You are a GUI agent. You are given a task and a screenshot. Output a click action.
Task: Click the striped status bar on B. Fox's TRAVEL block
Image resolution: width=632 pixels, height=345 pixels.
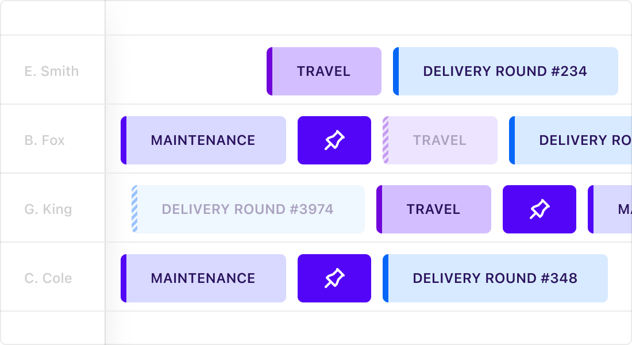coord(387,140)
